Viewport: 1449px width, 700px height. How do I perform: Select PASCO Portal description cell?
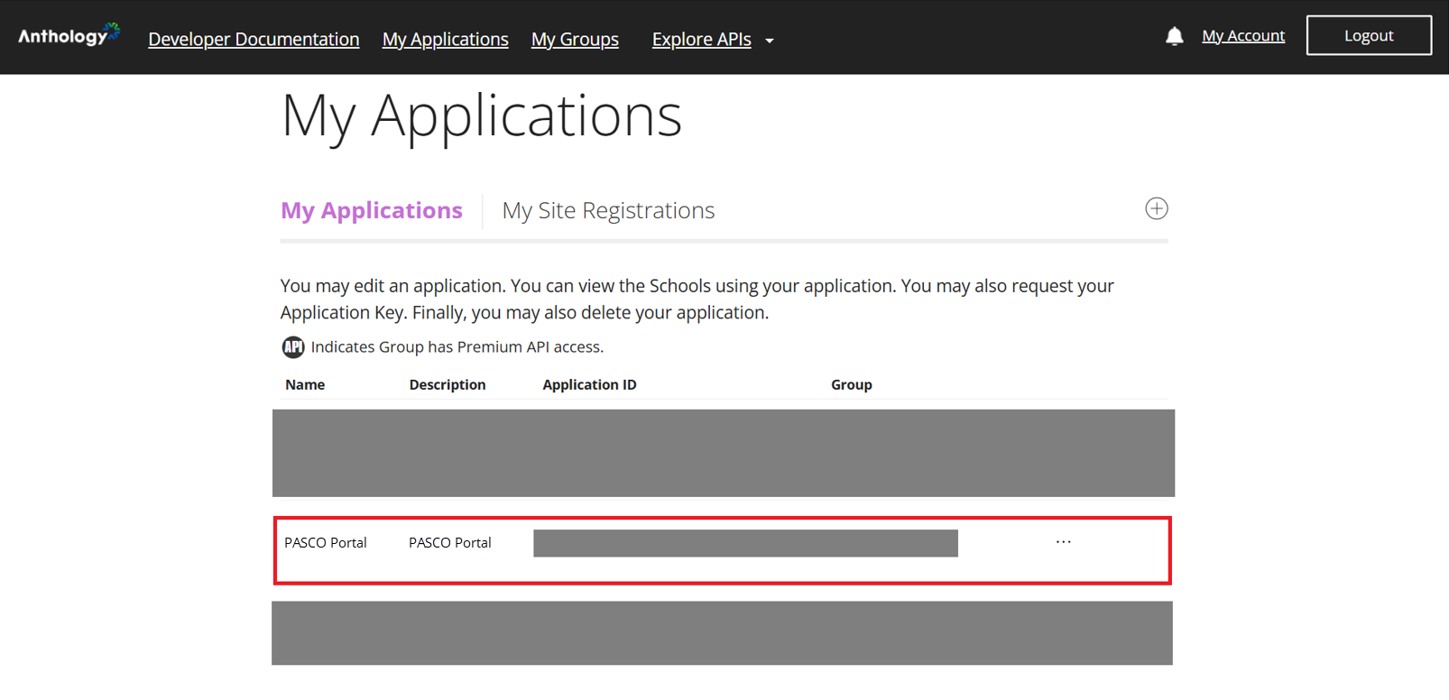pyautogui.click(x=449, y=542)
